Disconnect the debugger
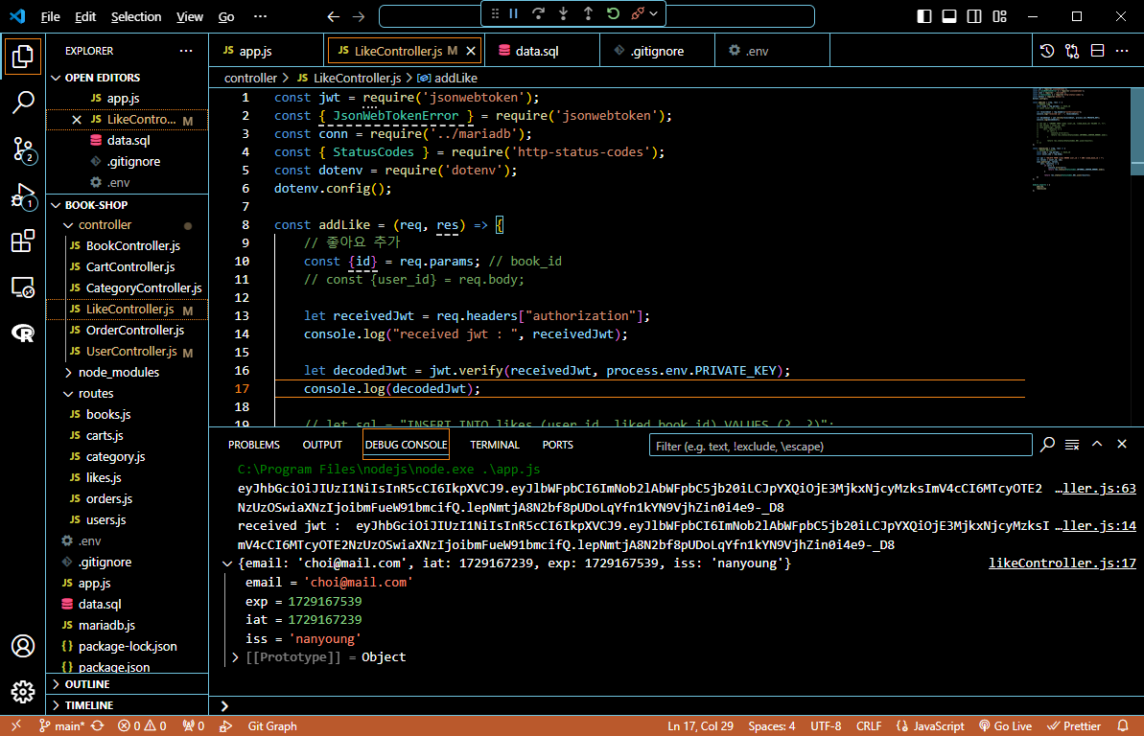Viewport: 1144px width, 736px height. (638, 13)
